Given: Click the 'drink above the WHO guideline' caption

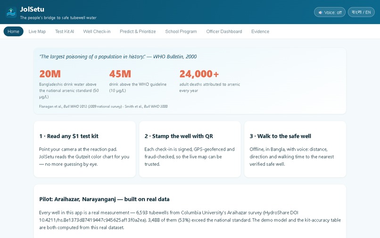Looking at the screenshot, I should click(x=138, y=87).
